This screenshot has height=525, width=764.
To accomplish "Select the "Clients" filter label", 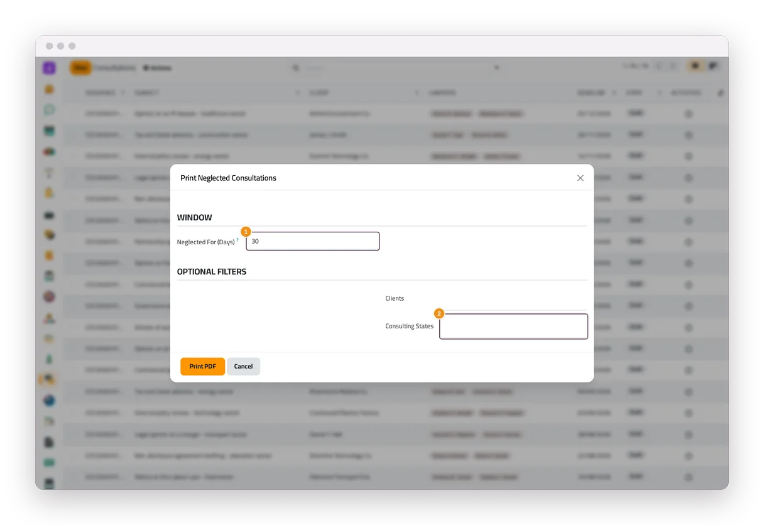I will click(x=395, y=298).
